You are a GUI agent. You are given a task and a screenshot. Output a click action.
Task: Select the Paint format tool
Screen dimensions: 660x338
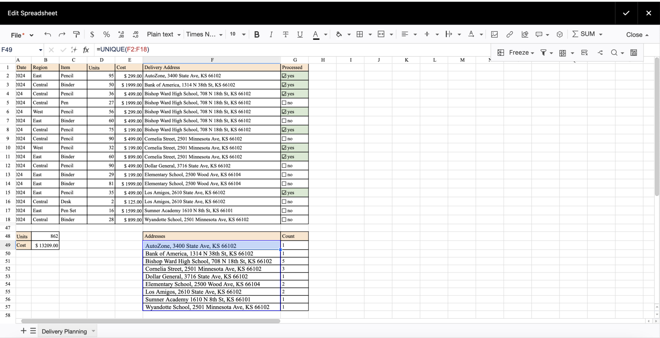(76, 34)
